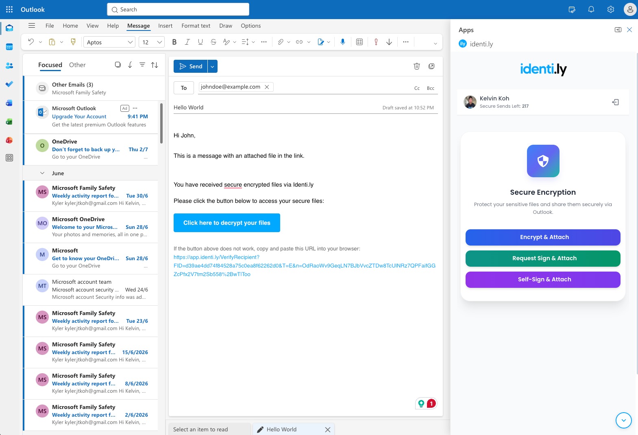Click the select all messages checkbox icon
The height and width of the screenshot is (435, 638).
(x=118, y=65)
